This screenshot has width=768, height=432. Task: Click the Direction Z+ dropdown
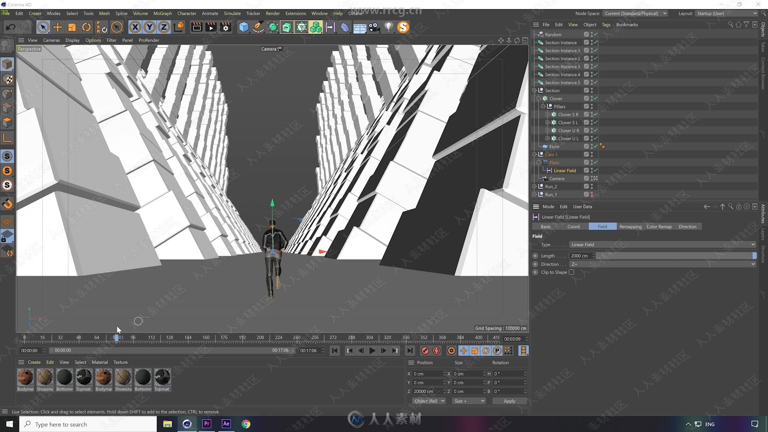click(x=662, y=264)
